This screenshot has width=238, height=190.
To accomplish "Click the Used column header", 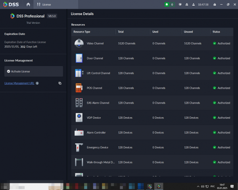I will [x=155, y=32].
